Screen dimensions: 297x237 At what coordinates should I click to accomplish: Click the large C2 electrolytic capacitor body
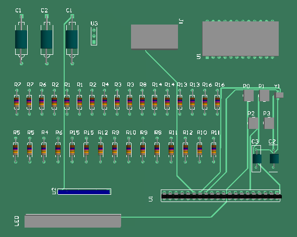coord(46,39)
